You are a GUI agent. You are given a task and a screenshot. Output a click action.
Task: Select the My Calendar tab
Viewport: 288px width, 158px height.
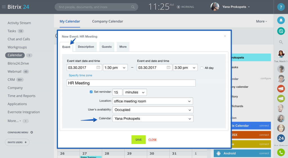70,21
